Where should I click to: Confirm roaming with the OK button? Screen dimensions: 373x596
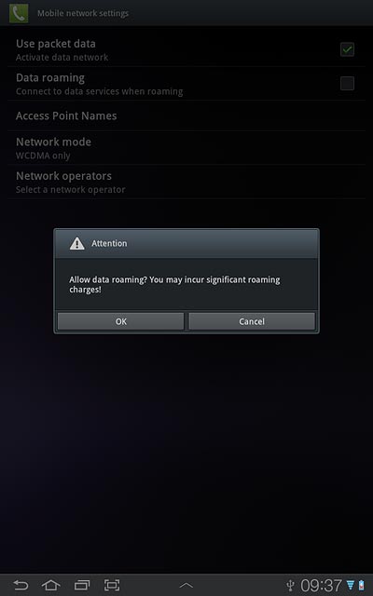tap(120, 321)
